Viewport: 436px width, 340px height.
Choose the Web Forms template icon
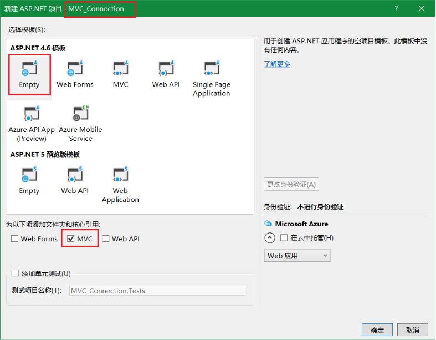75,74
